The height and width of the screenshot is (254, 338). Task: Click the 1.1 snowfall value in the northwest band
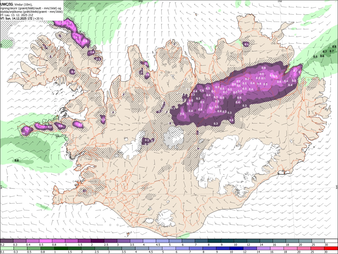[x=78, y=38]
